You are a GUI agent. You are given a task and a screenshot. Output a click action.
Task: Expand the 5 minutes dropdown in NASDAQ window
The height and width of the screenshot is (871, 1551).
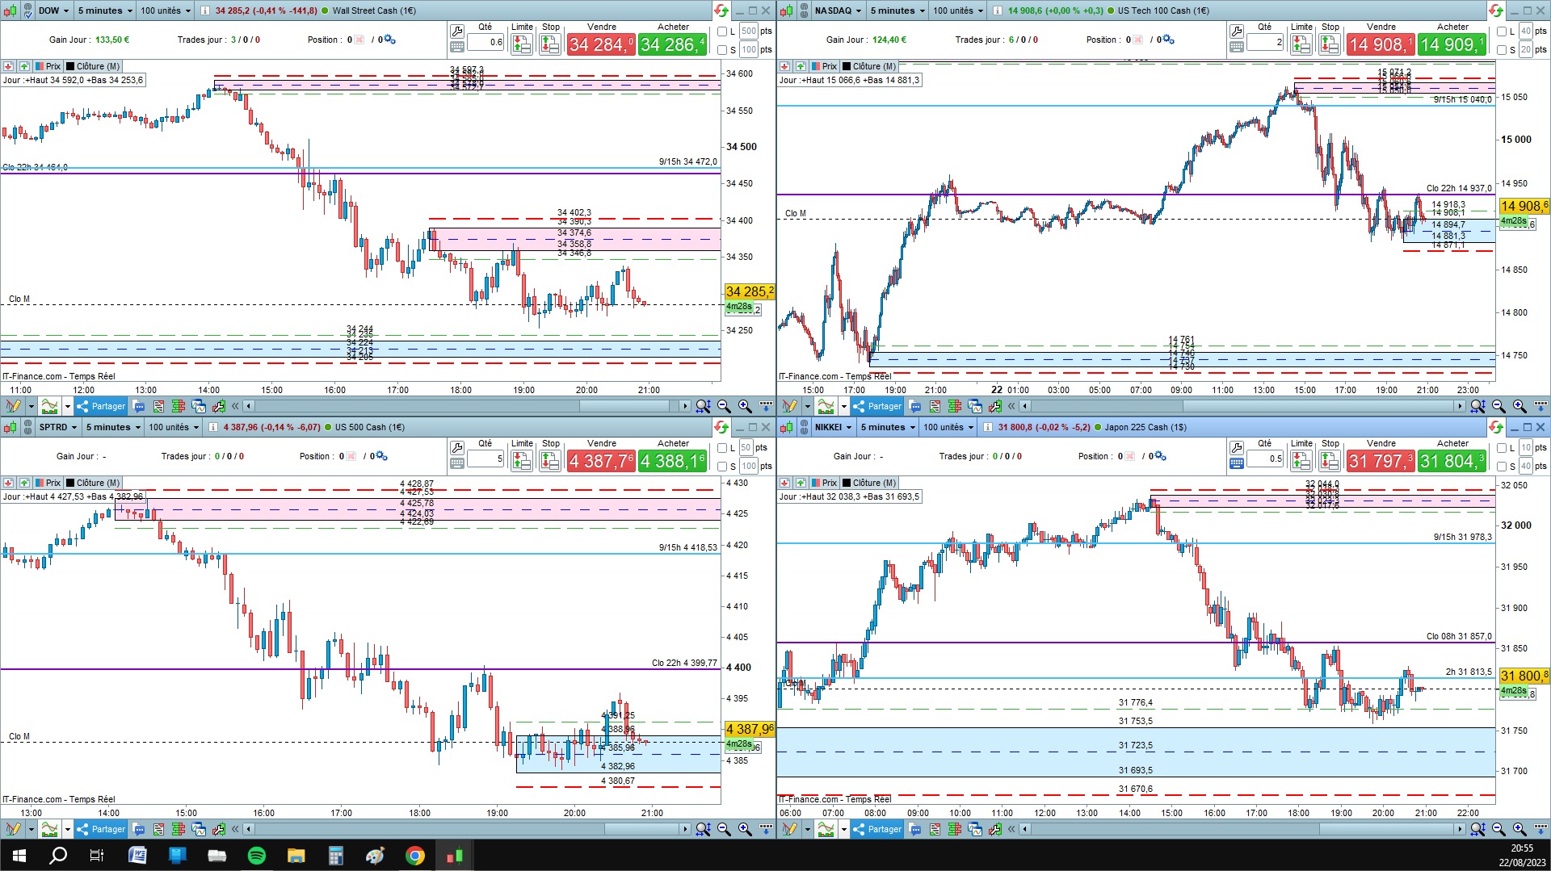(x=897, y=10)
